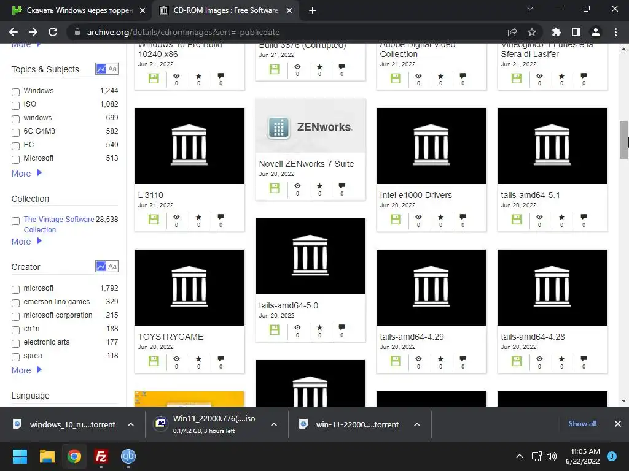
Task: Click the views eye icon under Intel e1000 Drivers
Action: tap(418, 216)
